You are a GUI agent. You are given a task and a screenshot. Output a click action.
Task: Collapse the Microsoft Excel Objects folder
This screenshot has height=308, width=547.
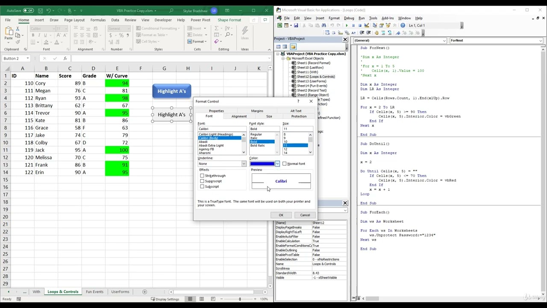282,59
